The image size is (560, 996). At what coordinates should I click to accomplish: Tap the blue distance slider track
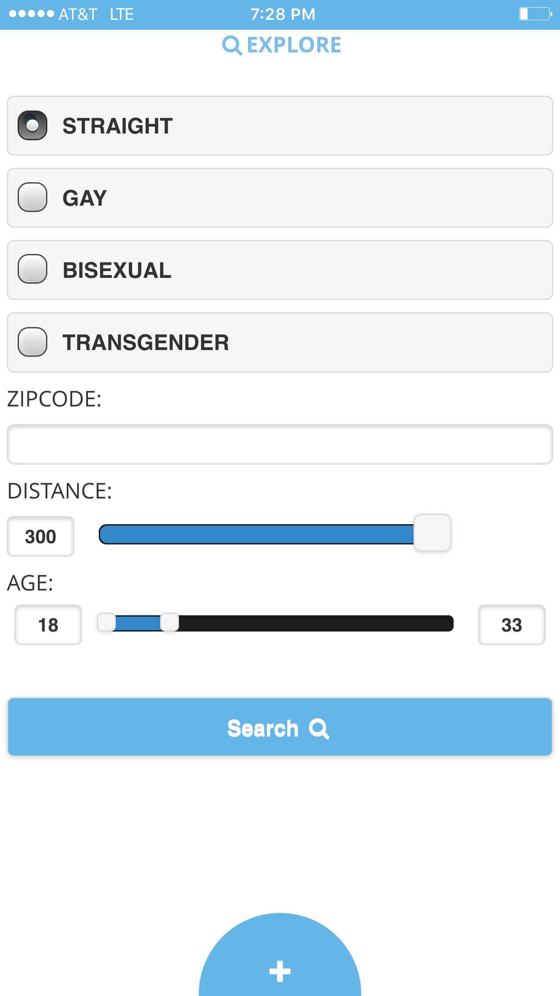[x=256, y=535]
